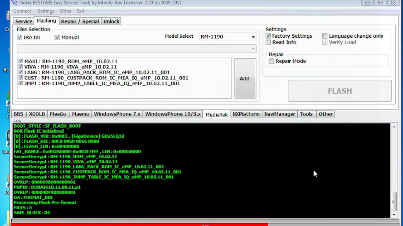Click the 'Processing Flash Pre-format' log line

point(45,202)
